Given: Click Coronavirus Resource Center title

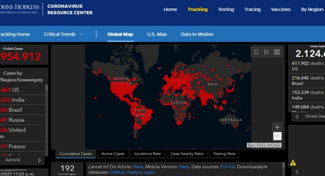Looking at the screenshot, I should pos(70,10).
